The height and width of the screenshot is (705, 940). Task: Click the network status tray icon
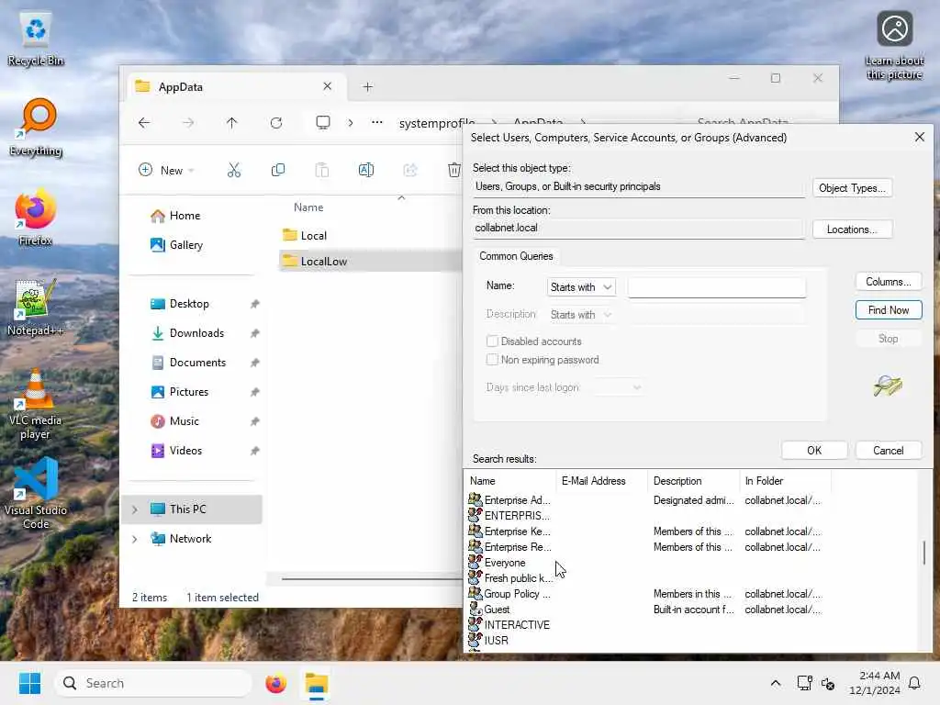coord(804,683)
